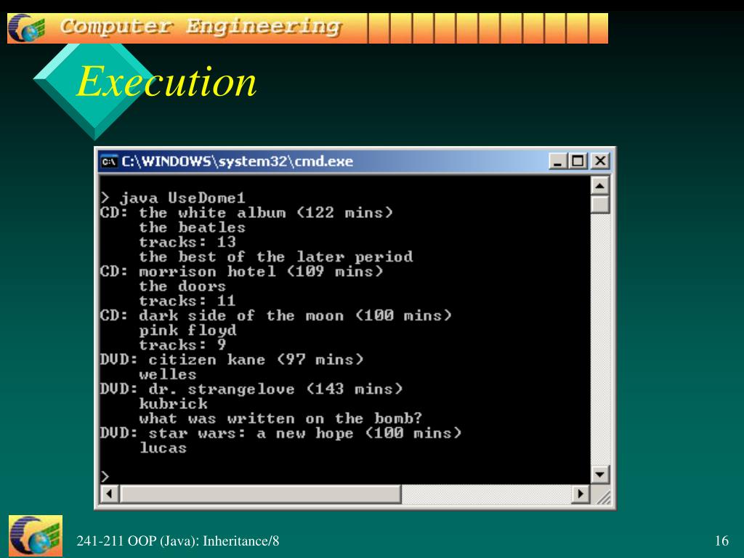The width and height of the screenshot is (744, 558).
Task: Click the cmd.exe title bar icon
Action: (109, 162)
